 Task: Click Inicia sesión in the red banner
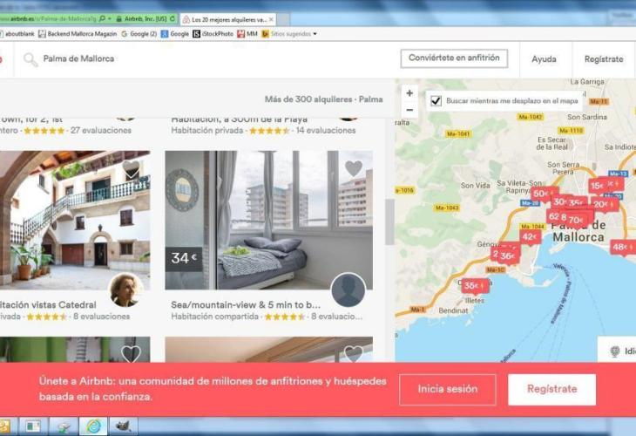pos(448,389)
